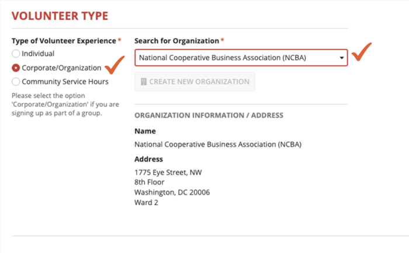Click the Organization Information / Address heading
This screenshot has width=409, height=253.
click(209, 115)
